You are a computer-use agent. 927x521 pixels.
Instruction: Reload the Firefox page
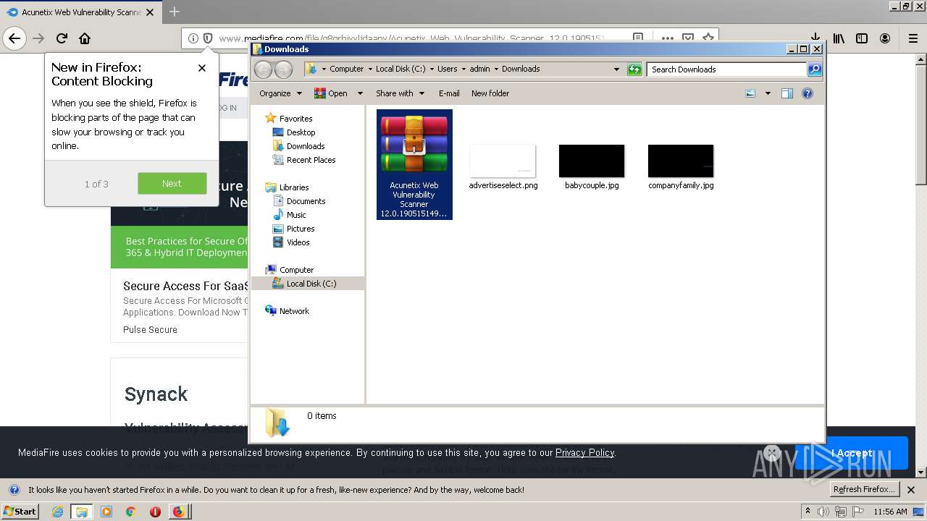coord(62,38)
